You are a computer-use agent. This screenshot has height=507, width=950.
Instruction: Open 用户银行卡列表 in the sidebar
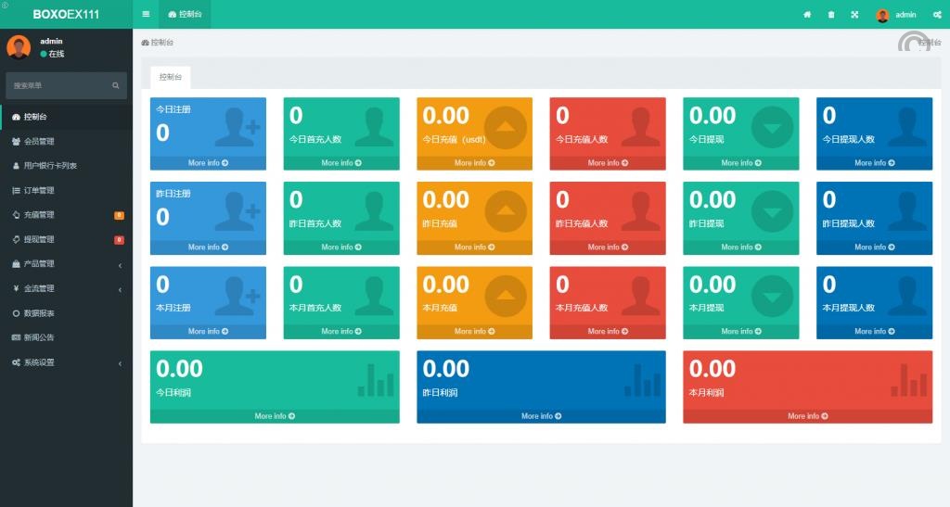pos(50,166)
